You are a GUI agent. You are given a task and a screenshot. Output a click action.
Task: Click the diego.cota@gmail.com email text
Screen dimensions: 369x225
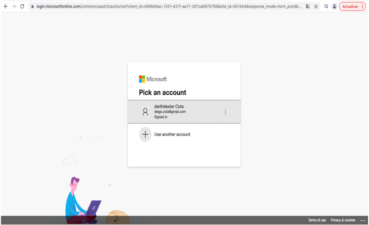click(x=170, y=112)
